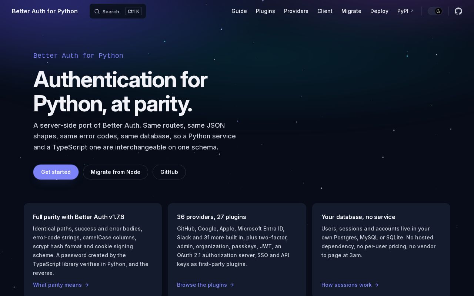Open the Plugins menu item
474x296 pixels.
point(266,11)
